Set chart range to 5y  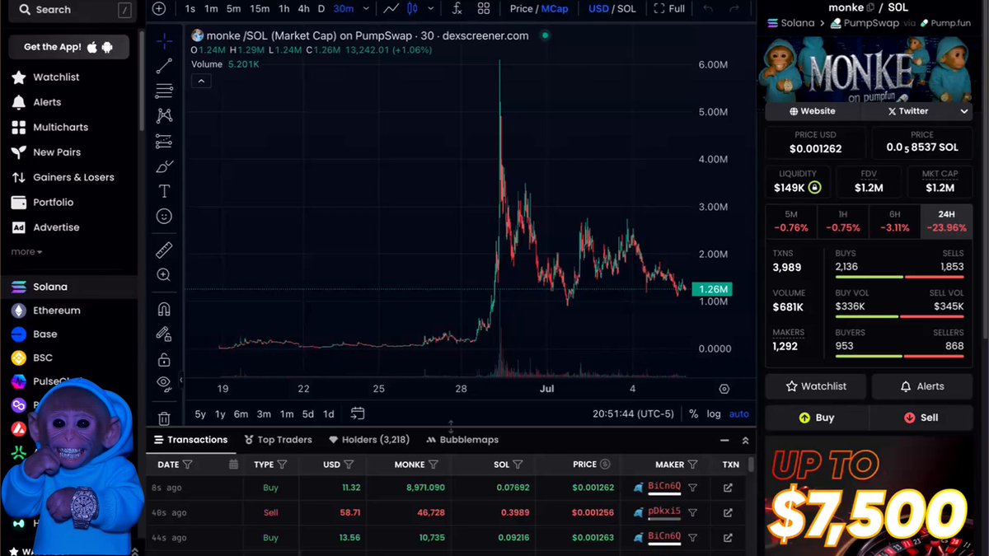click(200, 413)
